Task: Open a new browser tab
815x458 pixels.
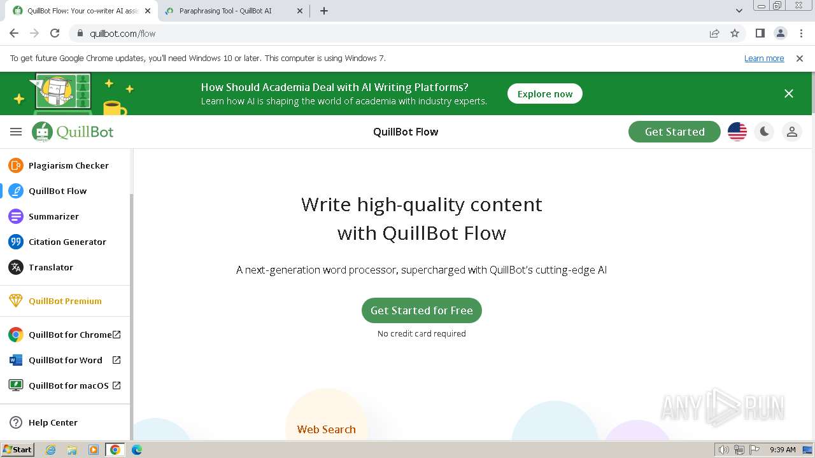Action: (323, 11)
